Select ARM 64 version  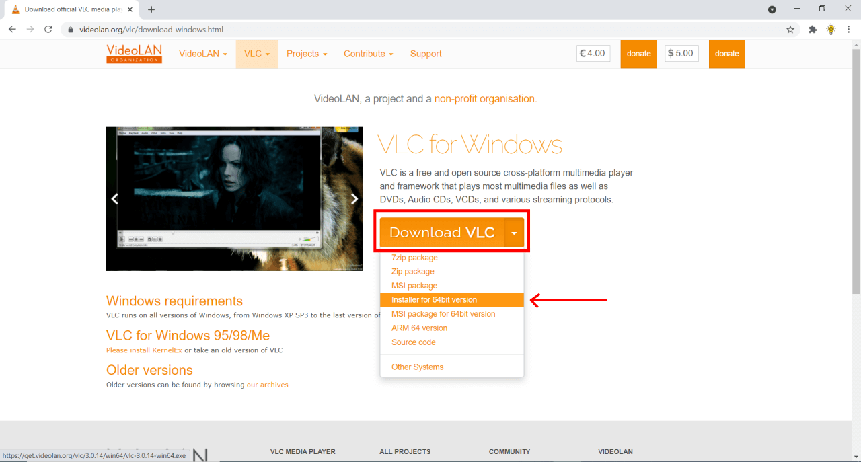(419, 328)
